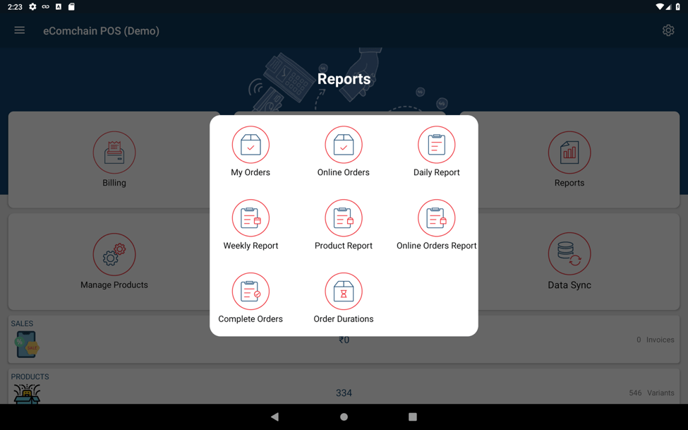The width and height of the screenshot is (688, 430).
Task: Click the Reports card label text
Action: pyautogui.click(x=569, y=183)
